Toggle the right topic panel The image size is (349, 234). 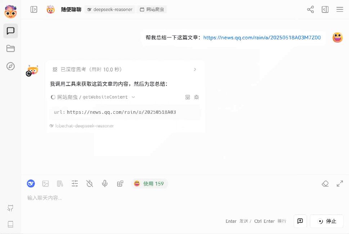(x=325, y=9)
